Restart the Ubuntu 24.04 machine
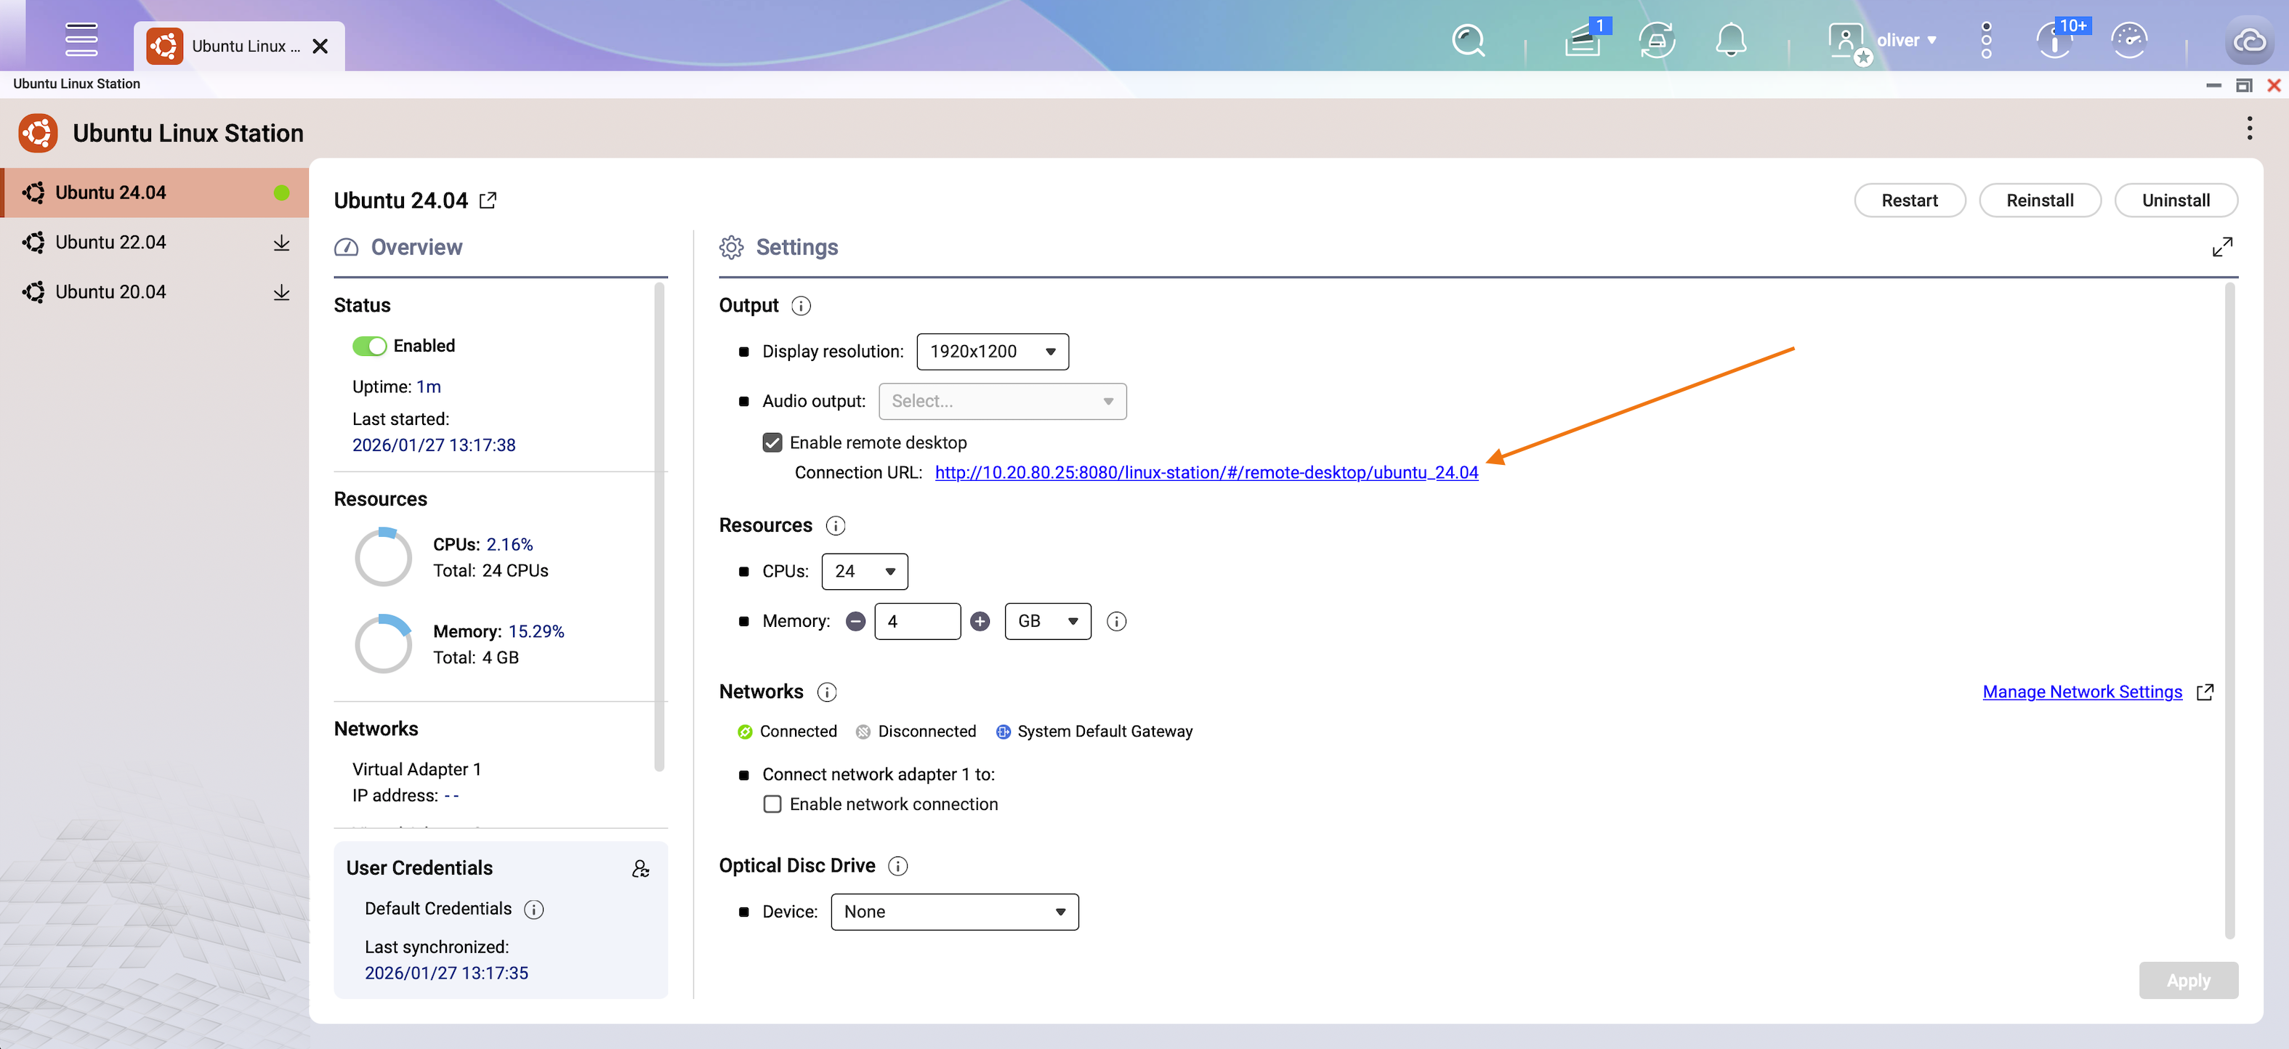The image size is (2289, 1049). 1910,200
